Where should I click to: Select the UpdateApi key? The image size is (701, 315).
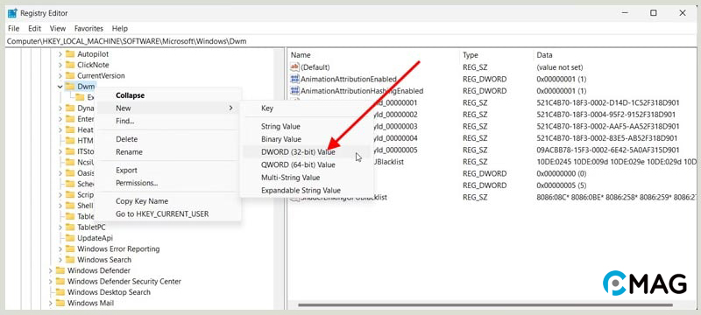click(95, 238)
